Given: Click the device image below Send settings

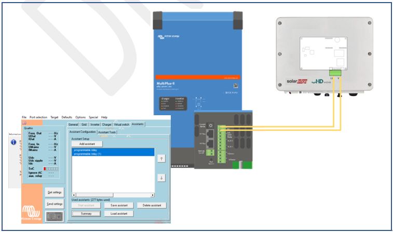Looking at the screenshot, I should tap(54, 217).
